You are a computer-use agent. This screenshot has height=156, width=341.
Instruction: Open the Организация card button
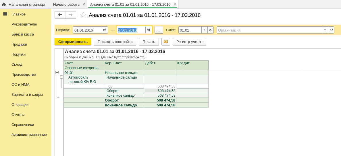(331, 30)
